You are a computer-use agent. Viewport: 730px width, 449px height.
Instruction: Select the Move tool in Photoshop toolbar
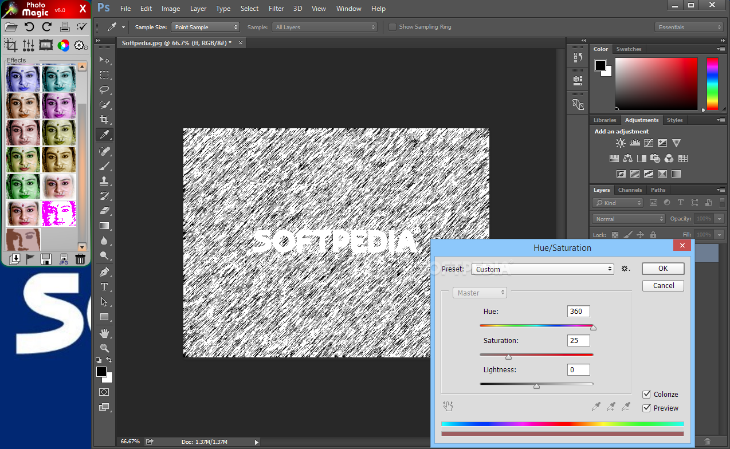tap(104, 60)
